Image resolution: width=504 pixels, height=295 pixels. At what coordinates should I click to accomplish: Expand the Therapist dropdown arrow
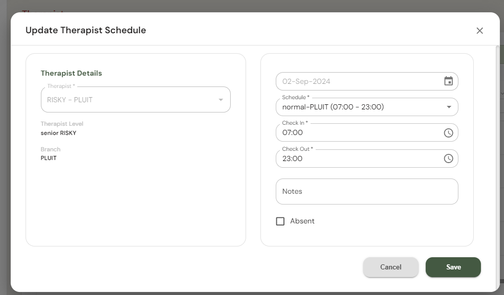pyautogui.click(x=221, y=100)
